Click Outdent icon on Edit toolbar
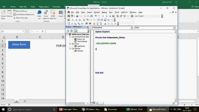Screen dimensions: 199x112 click(x=90, y=24)
